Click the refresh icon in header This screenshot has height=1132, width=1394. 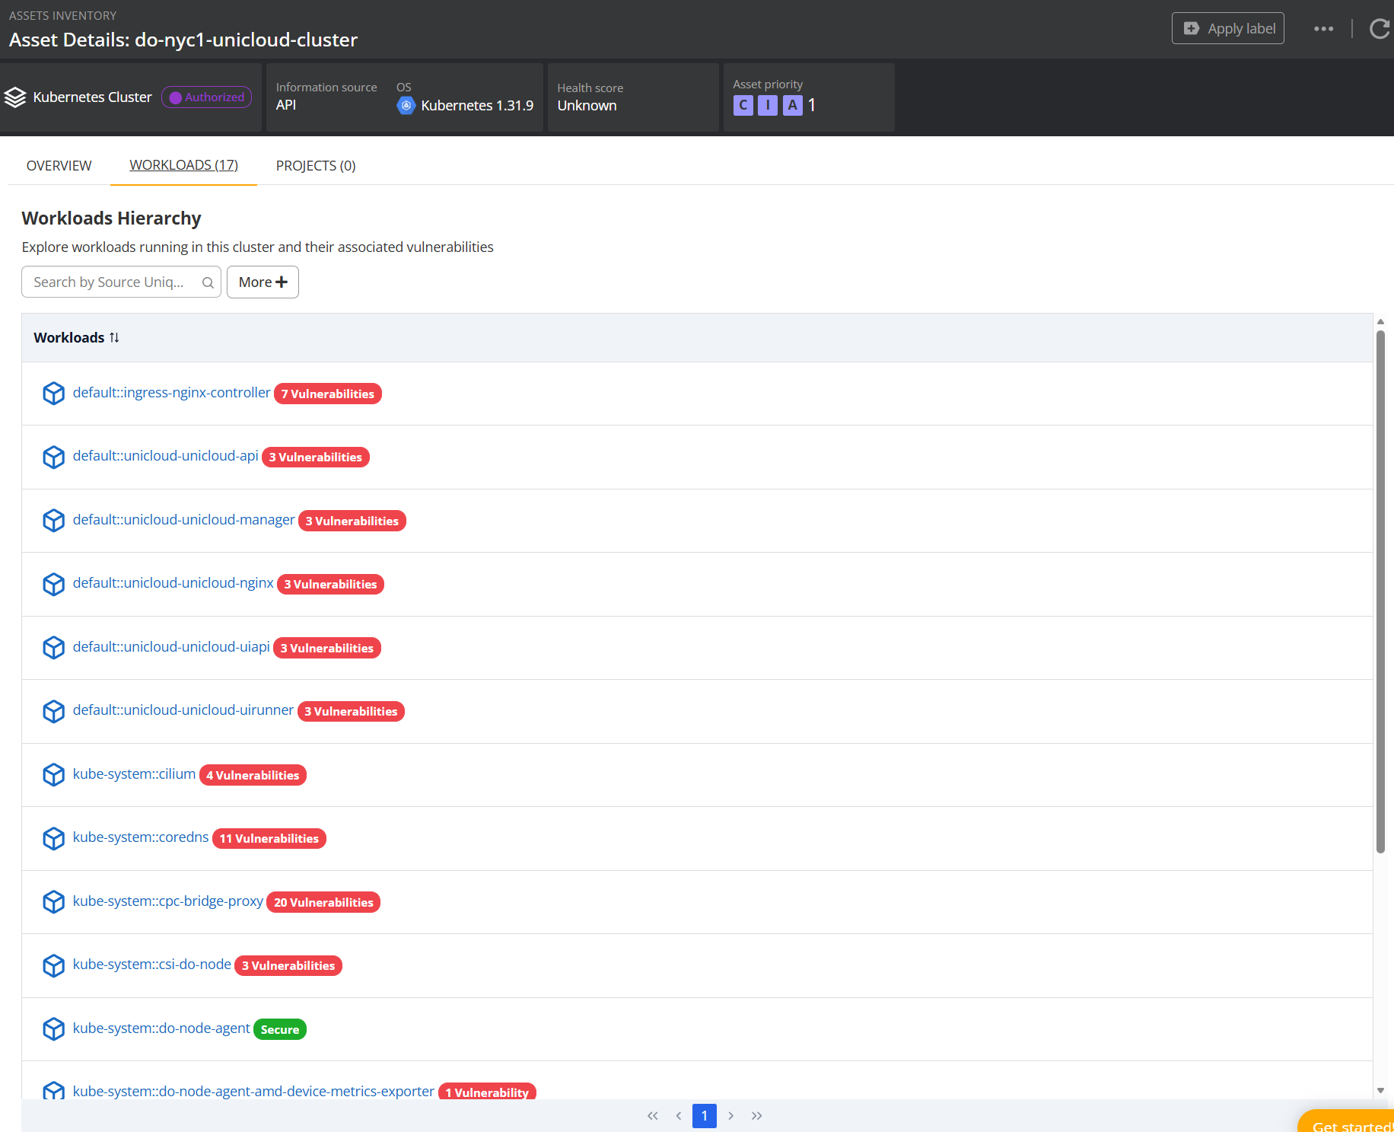coord(1378,29)
